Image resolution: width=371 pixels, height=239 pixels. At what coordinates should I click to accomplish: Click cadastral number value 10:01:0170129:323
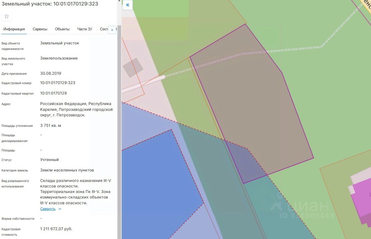point(58,83)
